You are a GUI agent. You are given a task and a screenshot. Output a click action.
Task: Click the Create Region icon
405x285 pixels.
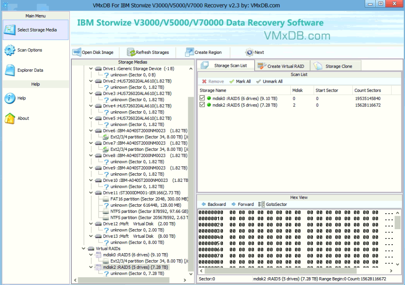(189, 52)
